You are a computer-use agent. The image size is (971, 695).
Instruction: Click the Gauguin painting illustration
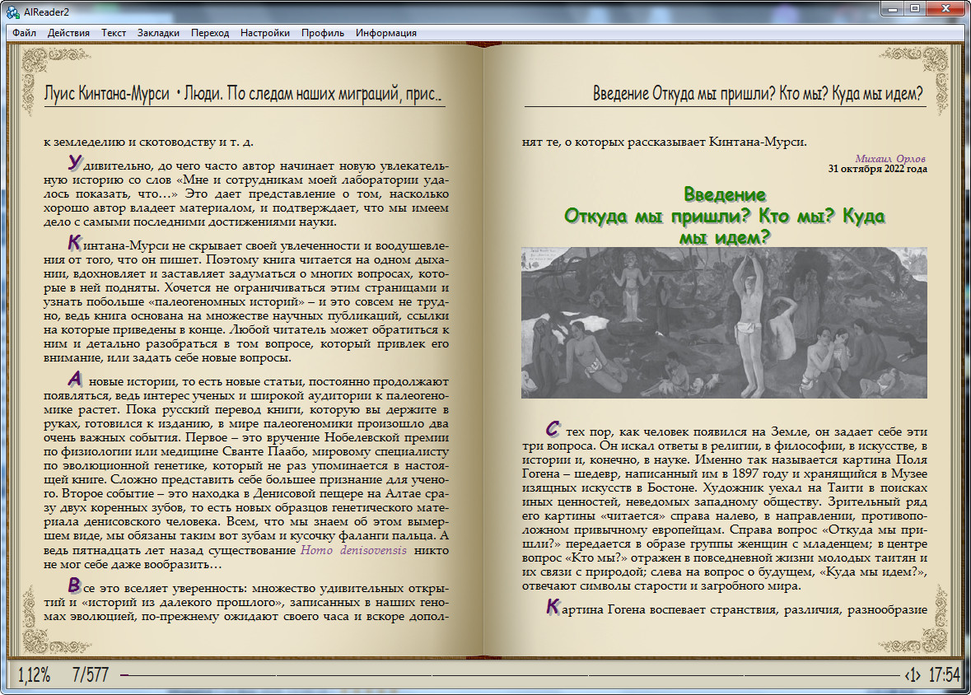point(724,323)
